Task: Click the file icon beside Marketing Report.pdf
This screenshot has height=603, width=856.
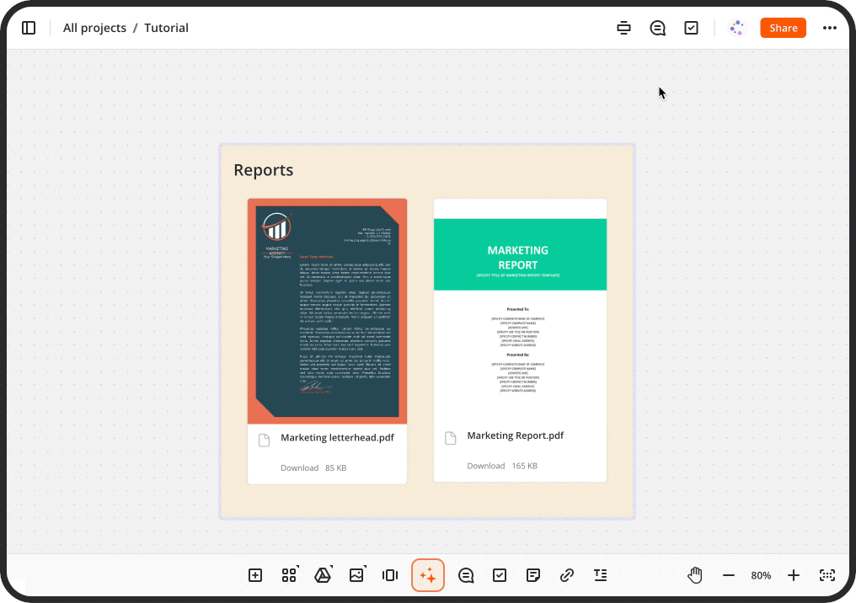Action: (x=451, y=438)
